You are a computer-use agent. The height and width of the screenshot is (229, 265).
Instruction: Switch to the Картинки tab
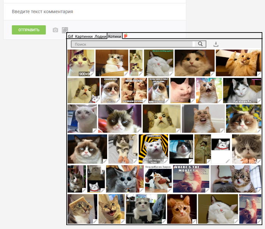84,37
